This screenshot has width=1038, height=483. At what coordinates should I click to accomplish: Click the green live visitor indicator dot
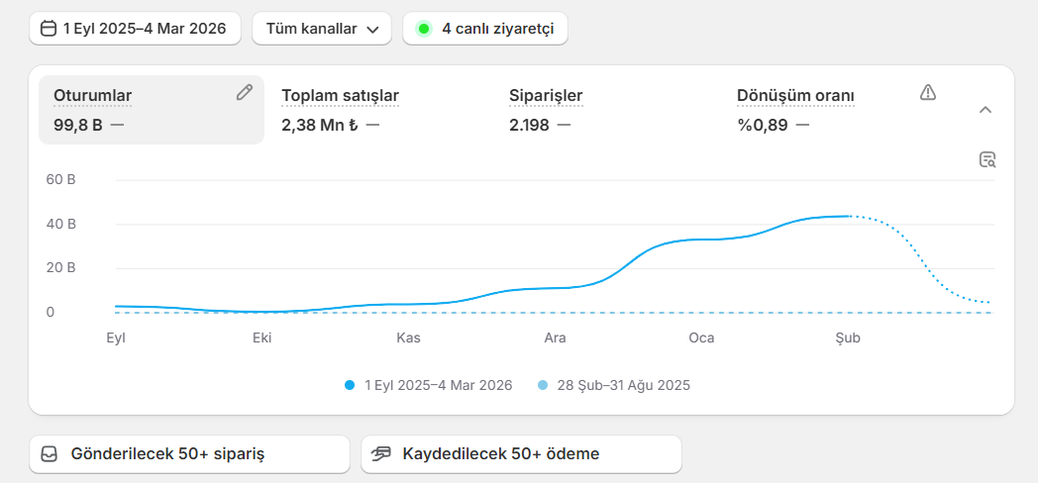coord(424,29)
